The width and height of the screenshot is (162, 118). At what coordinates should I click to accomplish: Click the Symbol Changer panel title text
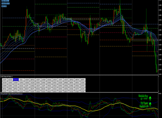click(6, 76)
